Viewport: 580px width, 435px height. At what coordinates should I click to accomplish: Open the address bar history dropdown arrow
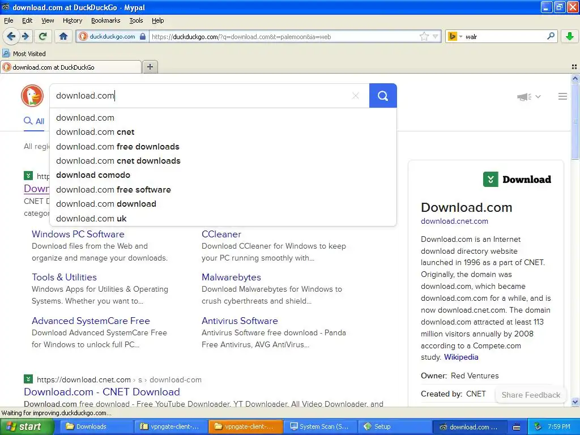pyautogui.click(x=436, y=36)
